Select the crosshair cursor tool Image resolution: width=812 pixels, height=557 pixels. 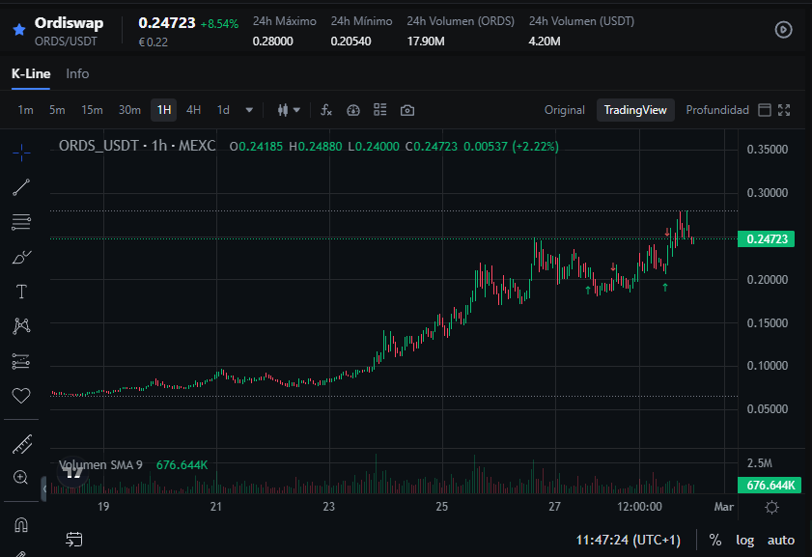coord(21,153)
